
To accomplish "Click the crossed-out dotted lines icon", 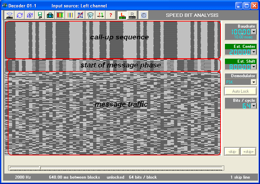I will click(80, 15).
